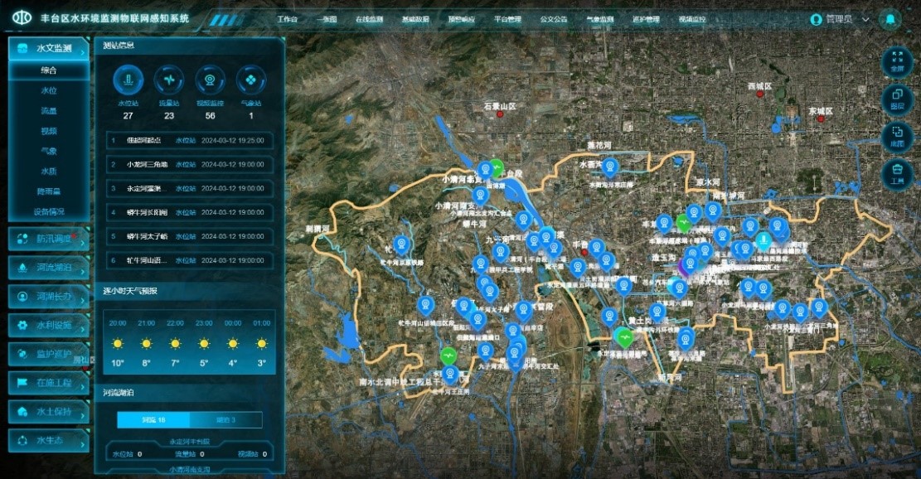Viewport: 921px width, 479px height.
Task: Select the 水位站 station icon
Action: tap(128, 80)
